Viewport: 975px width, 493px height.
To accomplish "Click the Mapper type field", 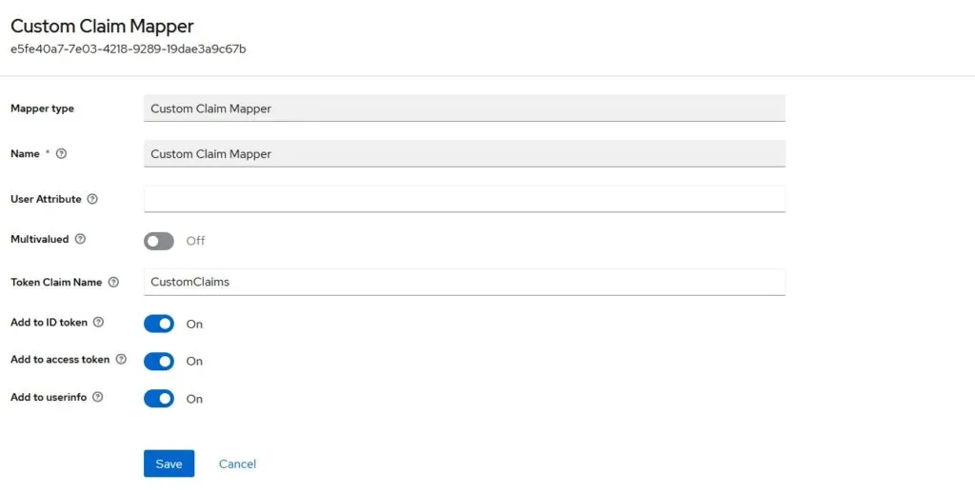I will click(x=464, y=108).
